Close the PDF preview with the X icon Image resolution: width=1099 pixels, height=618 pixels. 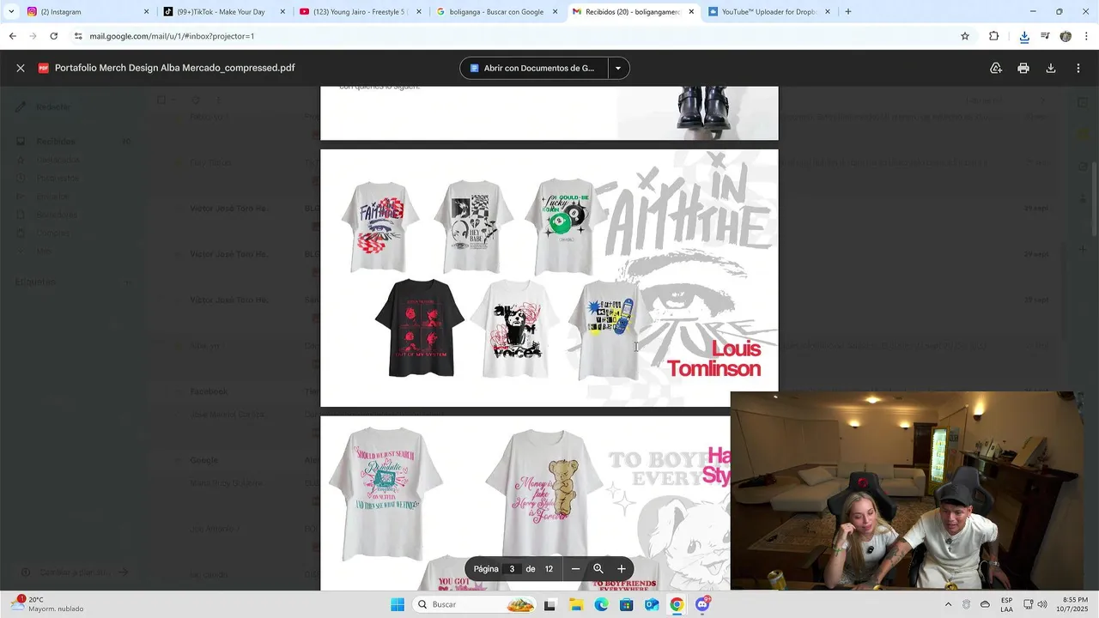pyautogui.click(x=21, y=68)
